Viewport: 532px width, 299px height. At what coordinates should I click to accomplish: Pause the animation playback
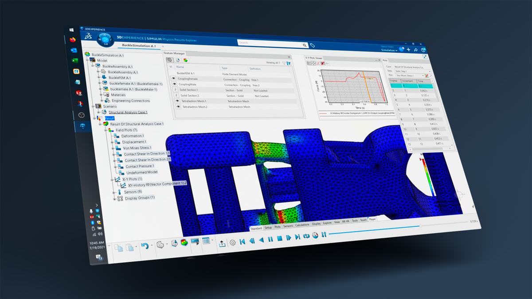pos(270,239)
